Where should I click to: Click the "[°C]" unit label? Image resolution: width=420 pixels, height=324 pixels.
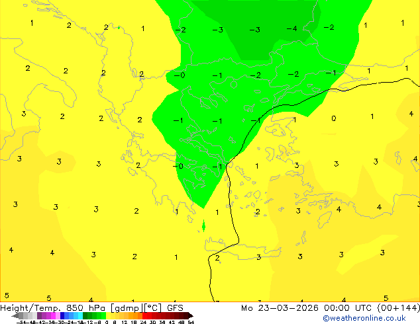pos(153,308)
